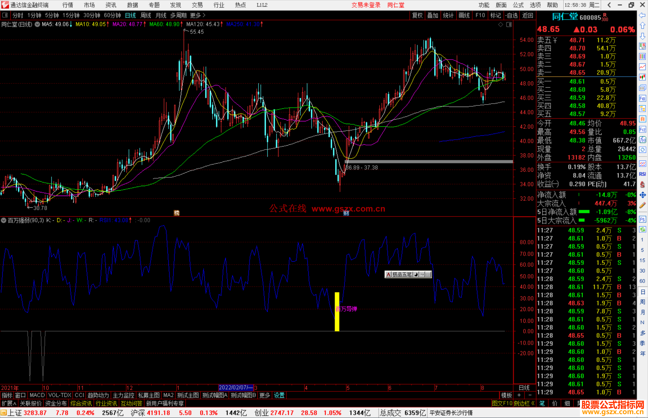Open the hierarchy tree icon in sidebar
Image resolution: width=648 pixels, height=418 pixels.
(x=642, y=108)
